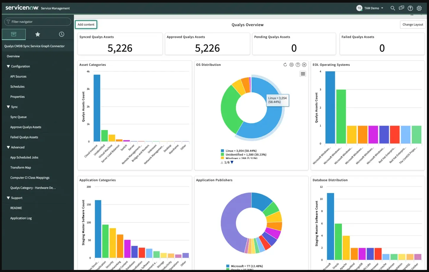Click the Linux = 3,054 legend entry
429x272 pixels.
[241, 151]
